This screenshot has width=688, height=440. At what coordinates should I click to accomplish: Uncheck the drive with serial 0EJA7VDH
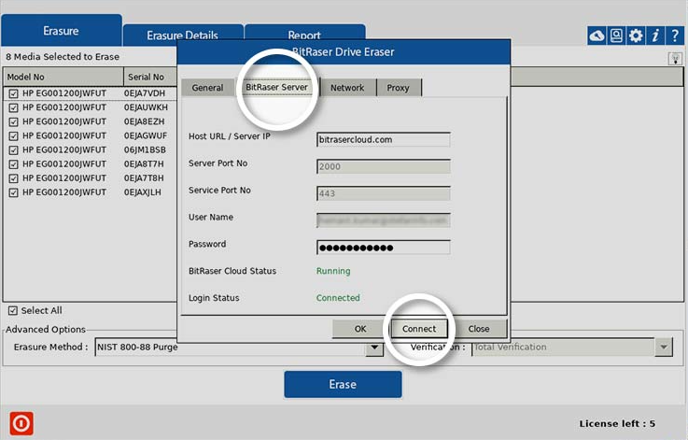pyautogui.click(x=14, y=93)
